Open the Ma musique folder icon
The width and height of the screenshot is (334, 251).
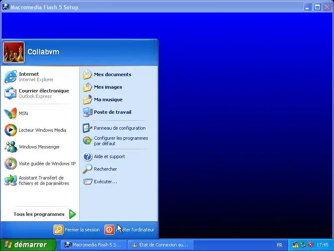(87, 100)
